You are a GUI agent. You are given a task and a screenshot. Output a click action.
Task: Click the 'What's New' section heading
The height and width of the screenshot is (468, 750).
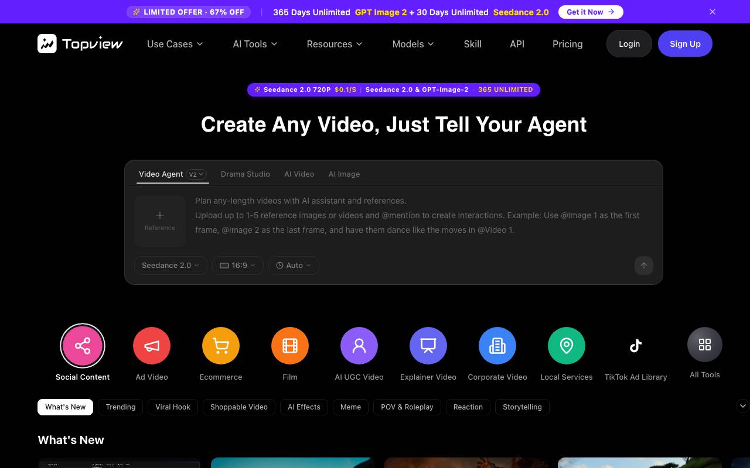pos(71,440)
